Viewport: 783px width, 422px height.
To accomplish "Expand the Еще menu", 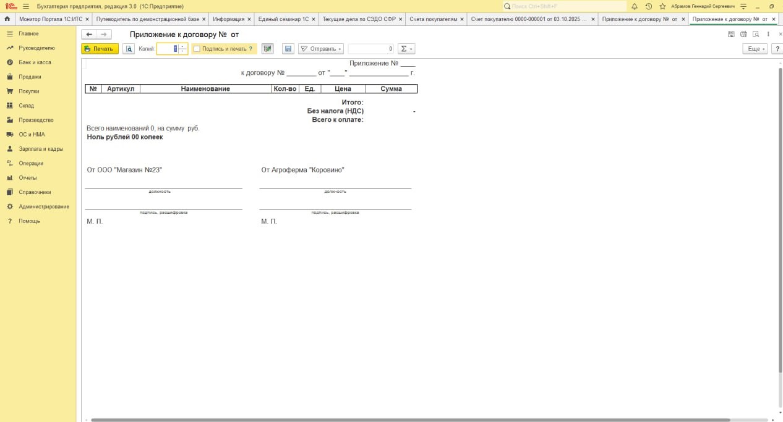I will pos(755,49).
